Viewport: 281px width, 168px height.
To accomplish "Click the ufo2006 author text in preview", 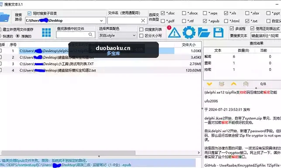I will [x=211, y=101].
